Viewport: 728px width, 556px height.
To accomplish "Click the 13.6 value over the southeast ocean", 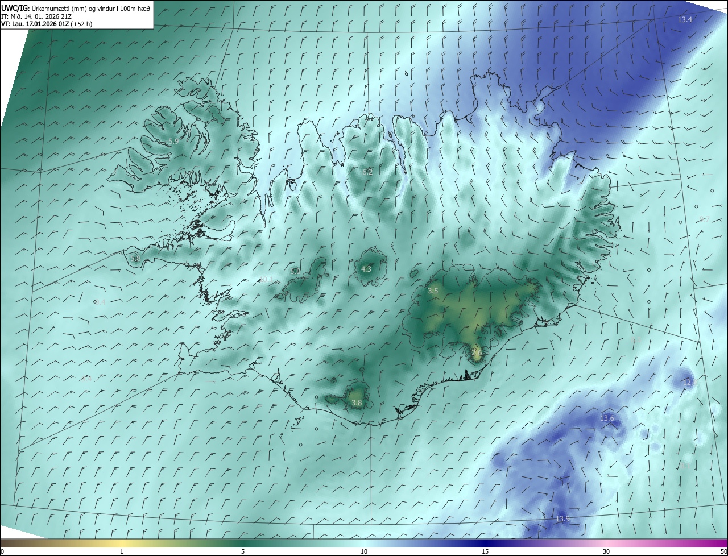I will click(x=607, y=418).
